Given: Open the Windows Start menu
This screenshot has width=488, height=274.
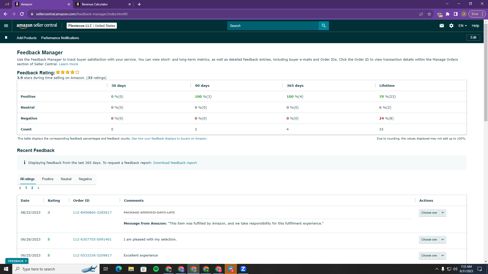Looking at the screenshot, I should [x=6, y=269].
